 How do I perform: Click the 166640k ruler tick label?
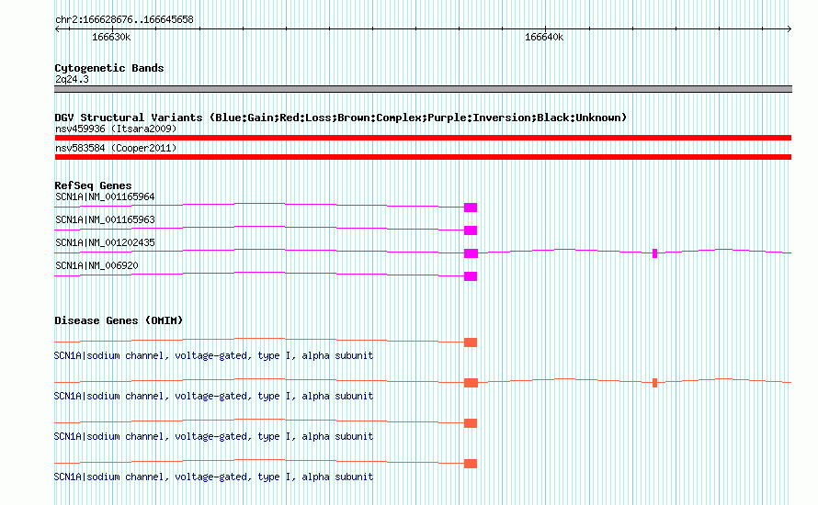544,38
